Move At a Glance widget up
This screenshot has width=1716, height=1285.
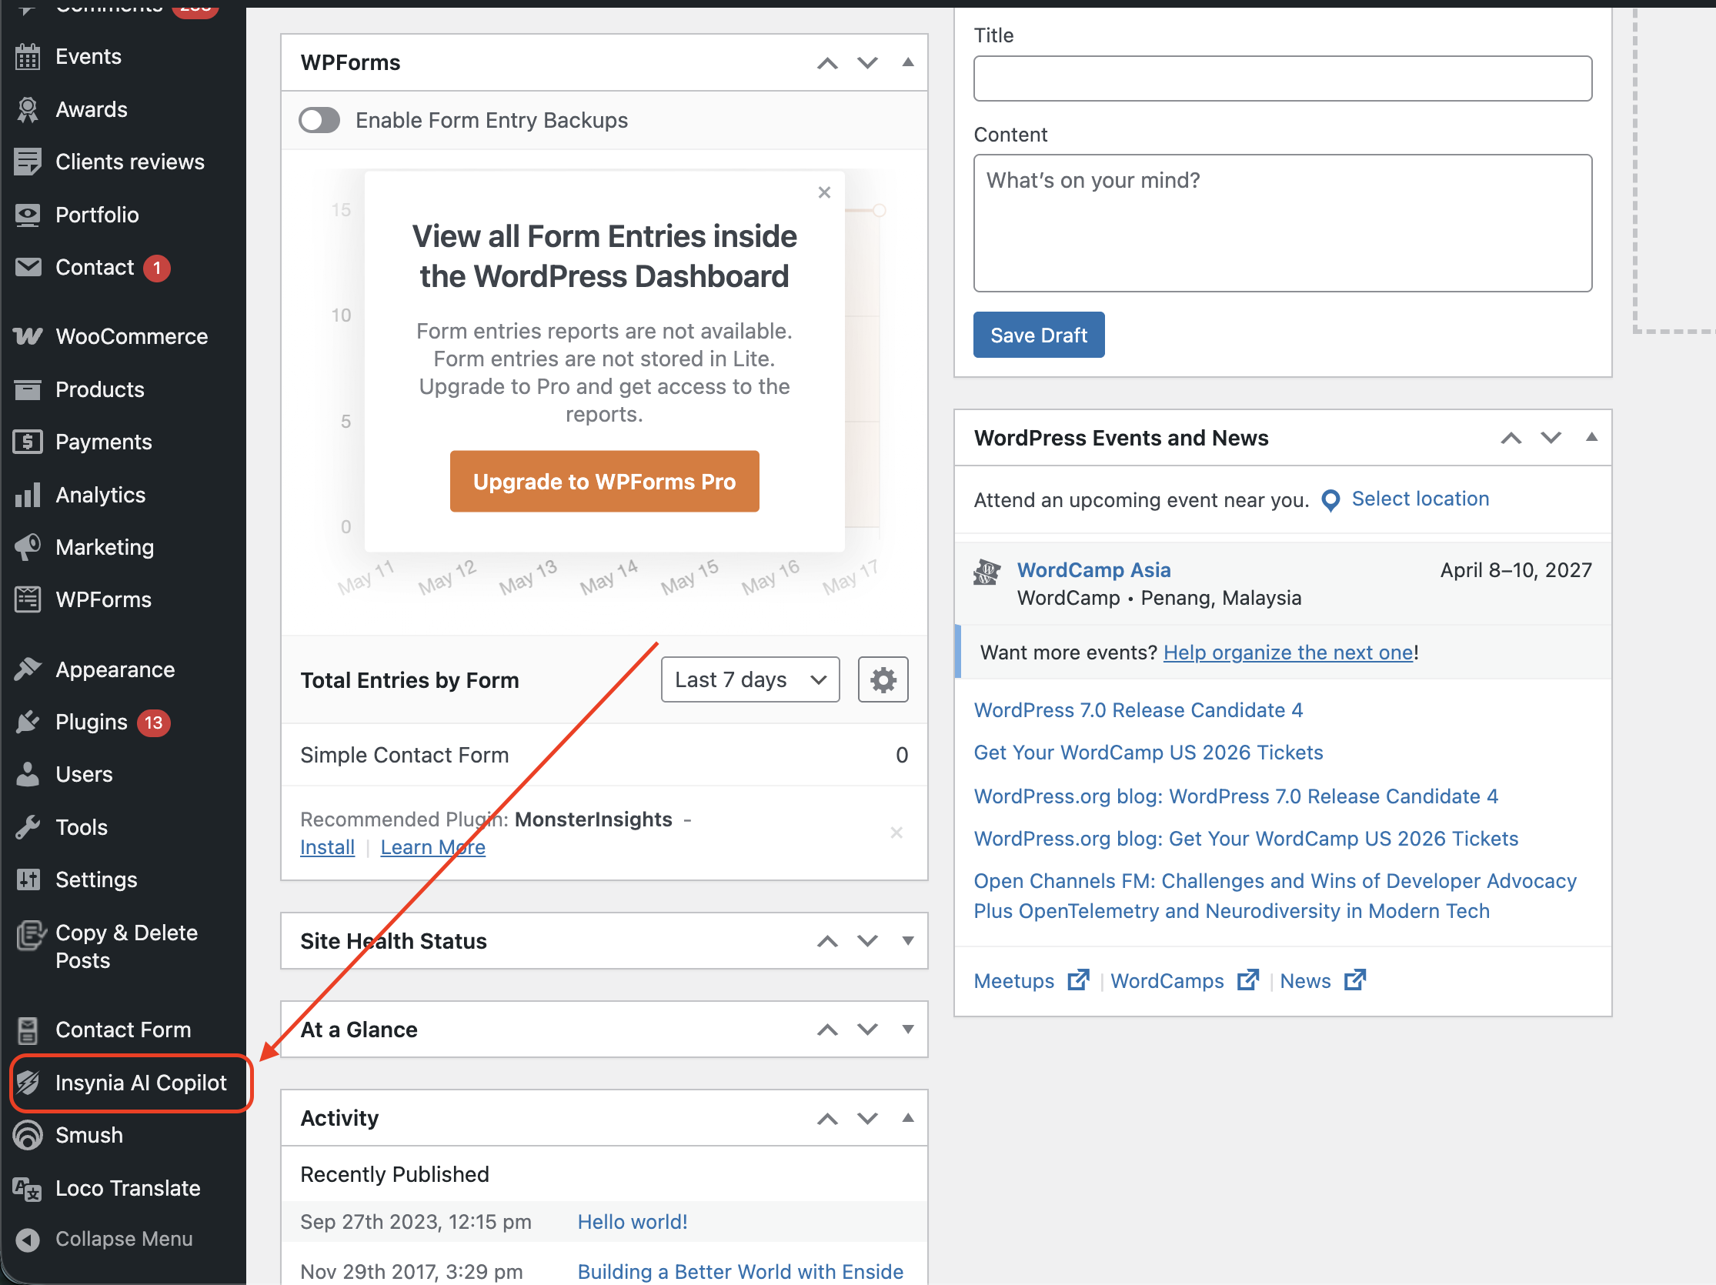click(828, 1030)
